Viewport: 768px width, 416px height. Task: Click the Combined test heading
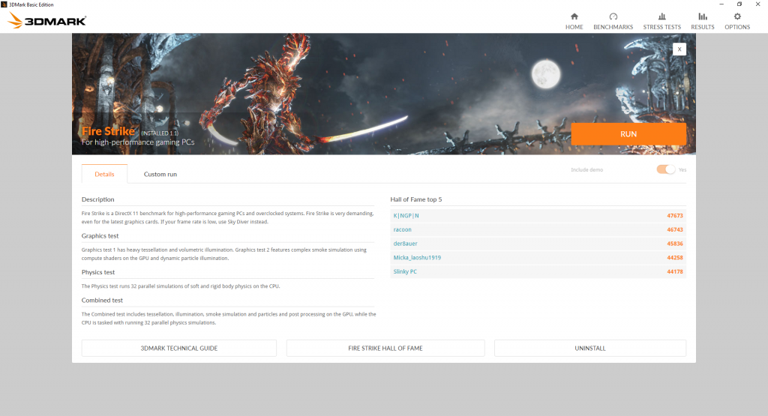tap(102, 301)
